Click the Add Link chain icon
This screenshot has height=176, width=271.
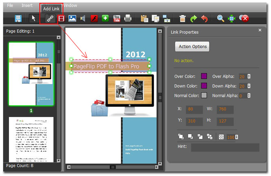50,19
